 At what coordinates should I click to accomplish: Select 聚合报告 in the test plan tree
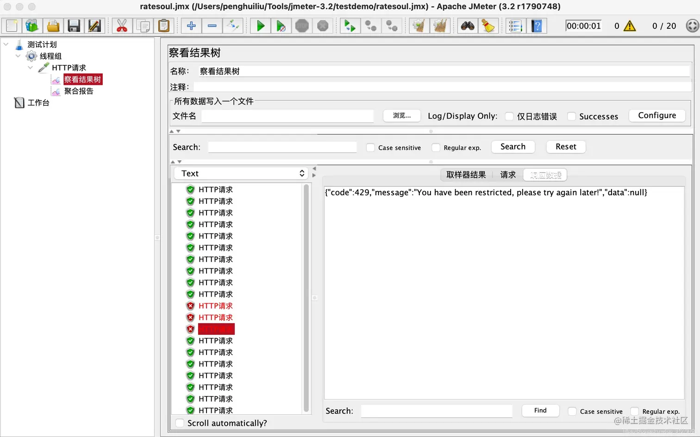coord(79,91)
